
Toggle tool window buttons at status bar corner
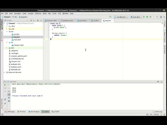2,115
